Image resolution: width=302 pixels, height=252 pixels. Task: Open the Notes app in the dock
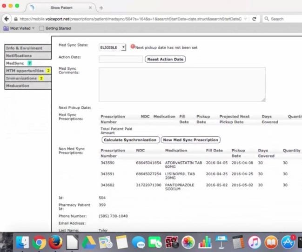click(122, 242)
